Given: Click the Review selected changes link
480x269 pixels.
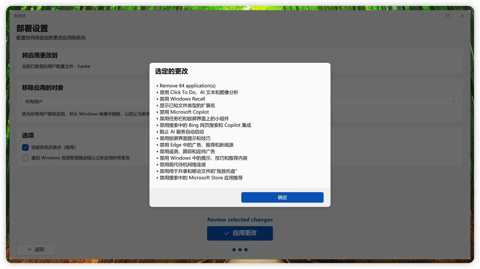Looking at the screenshot, I should tap(240, 220).
